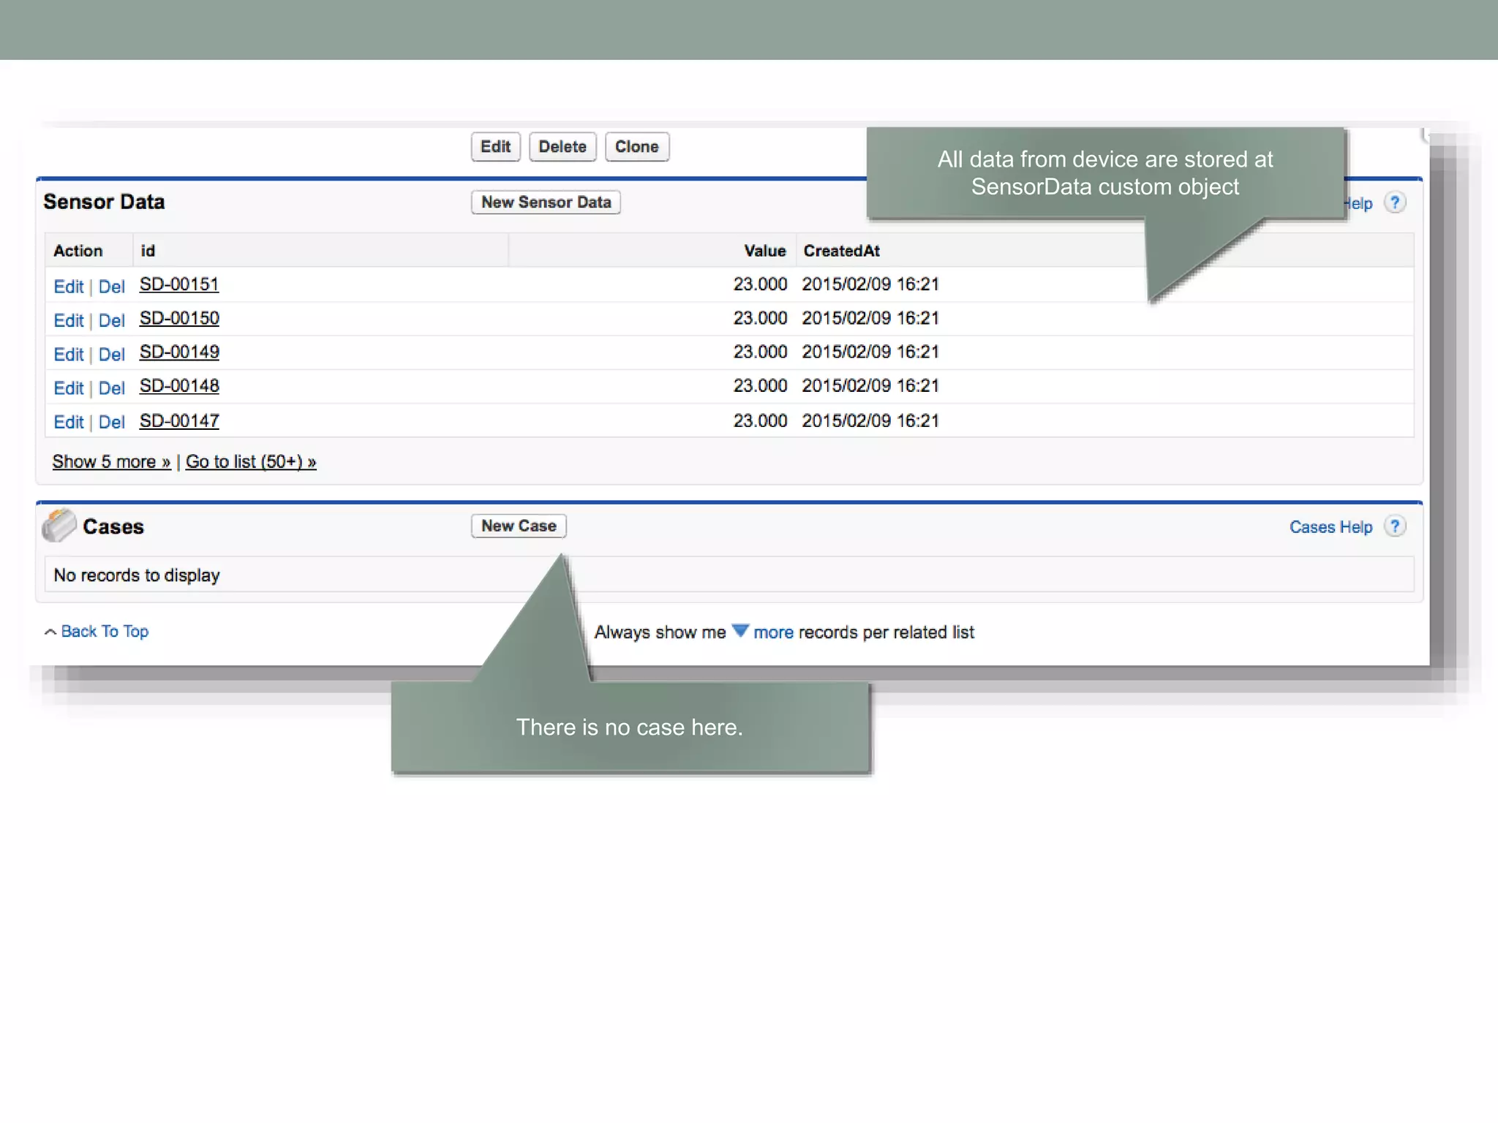Click the blue down-arrow before 'more'
This screenshot has width=1498, height=1123.
740,631
